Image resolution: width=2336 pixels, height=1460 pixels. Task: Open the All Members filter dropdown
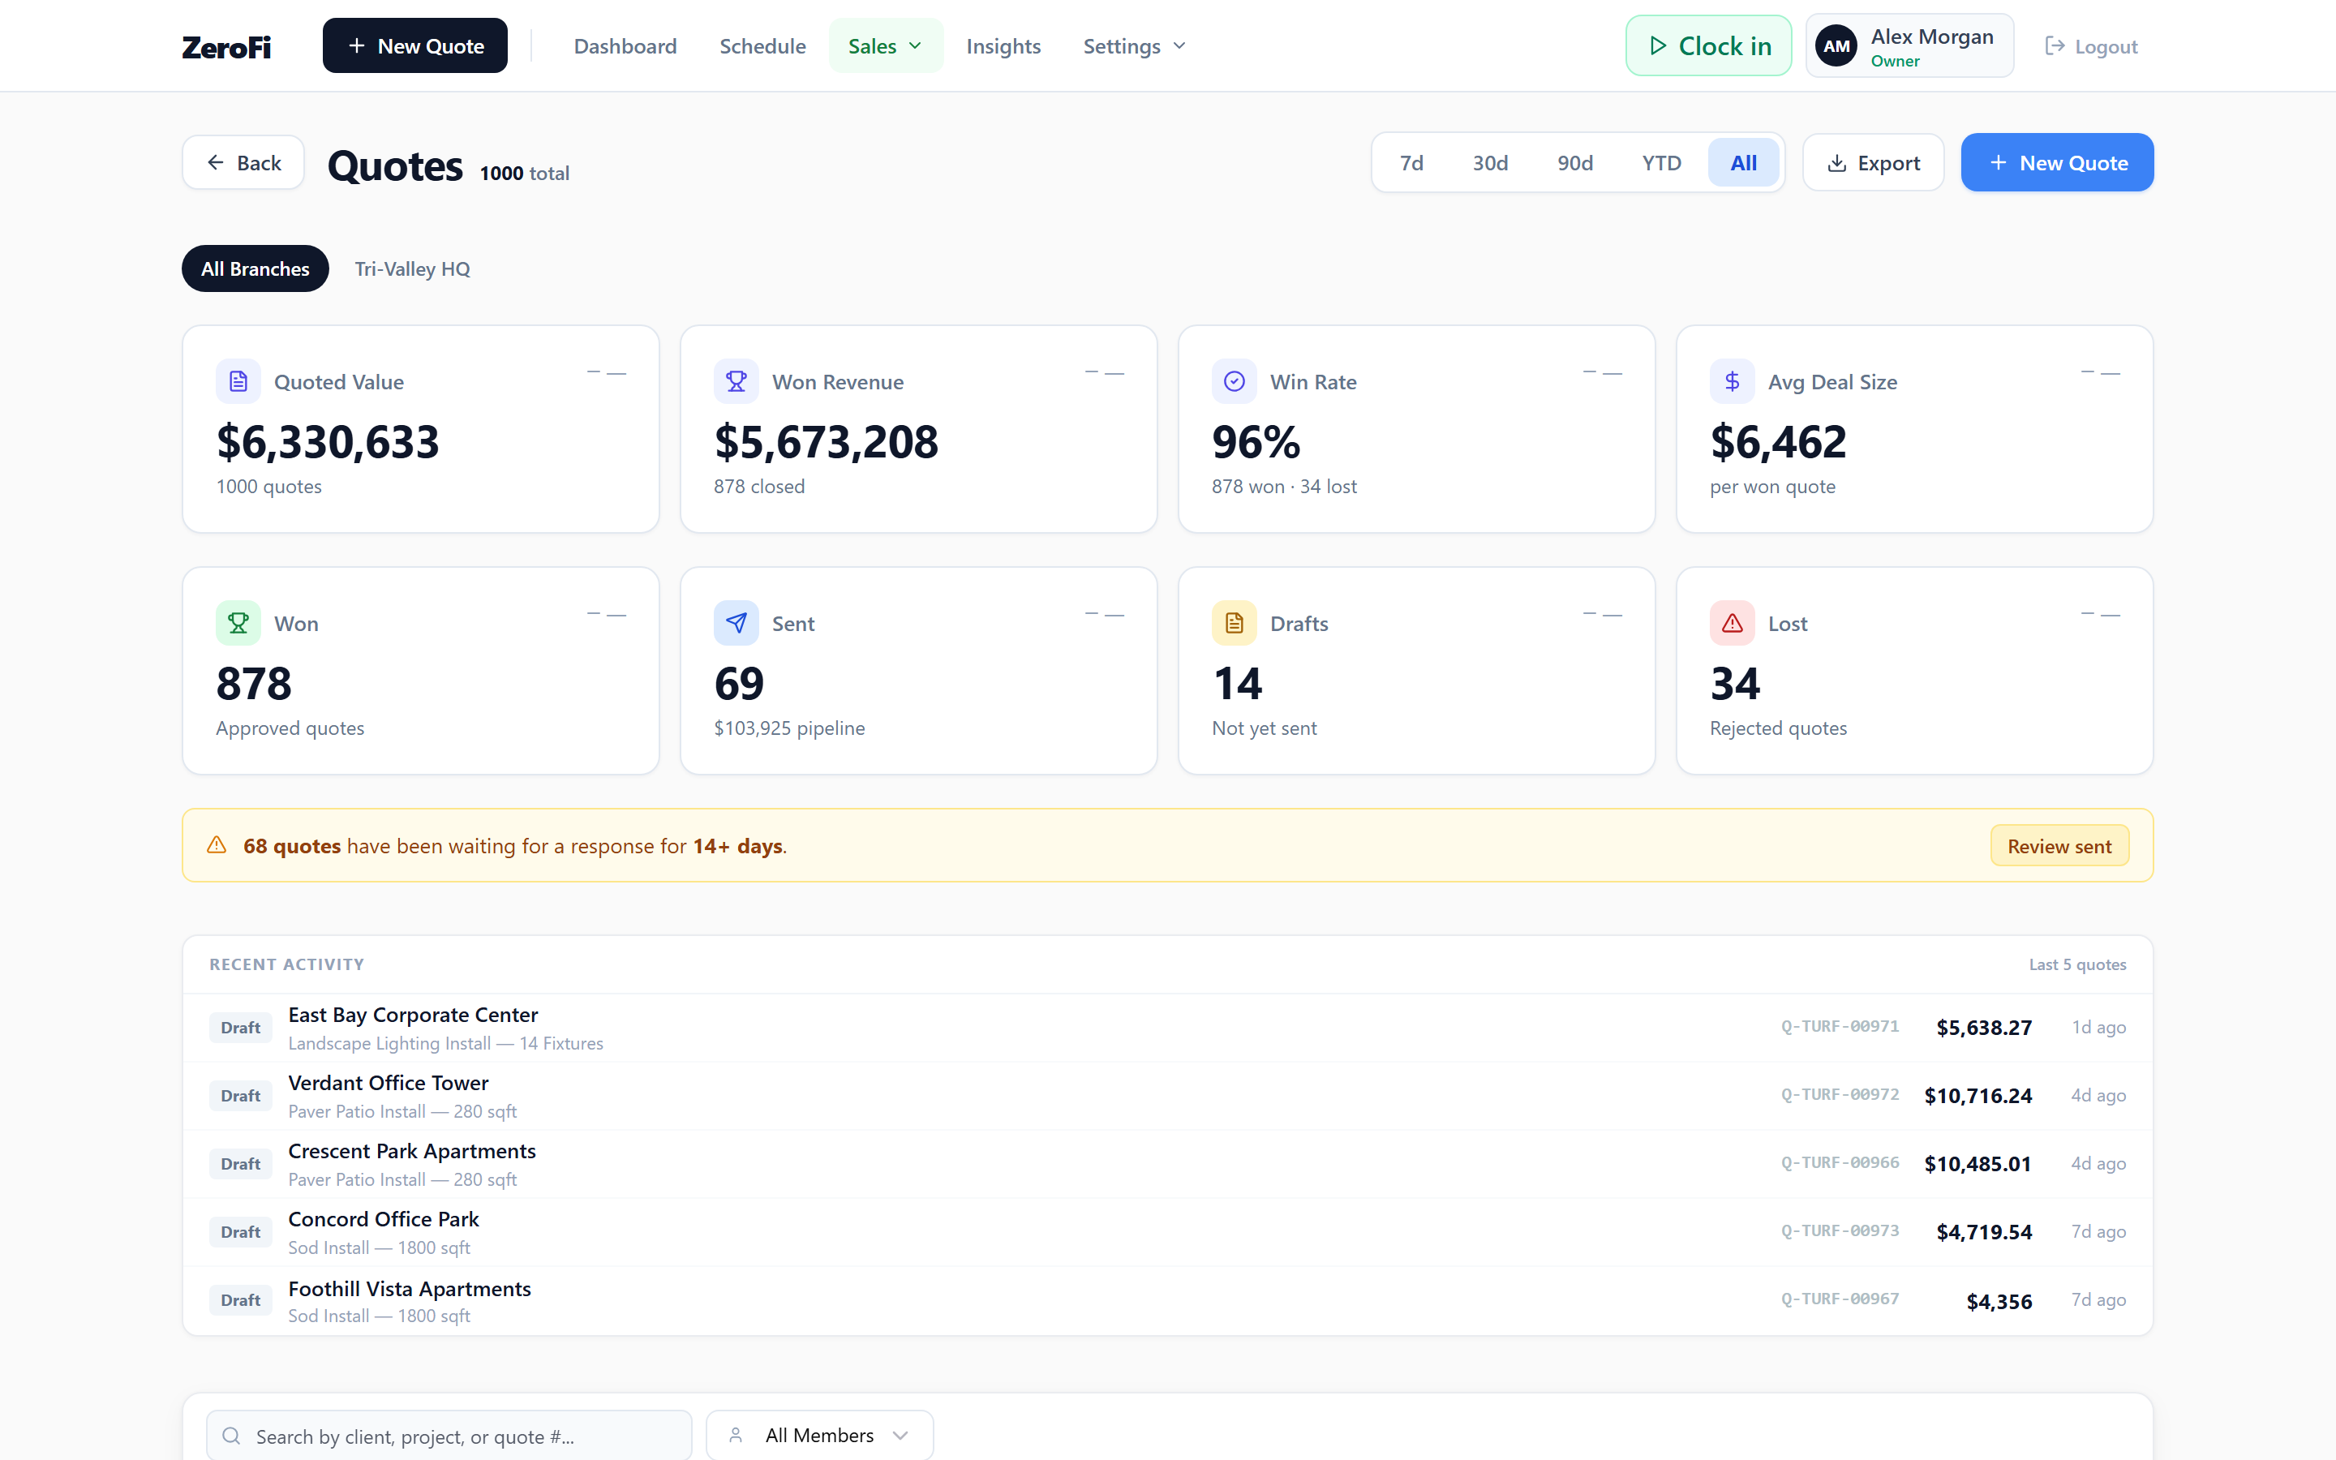pos(819,1435)
